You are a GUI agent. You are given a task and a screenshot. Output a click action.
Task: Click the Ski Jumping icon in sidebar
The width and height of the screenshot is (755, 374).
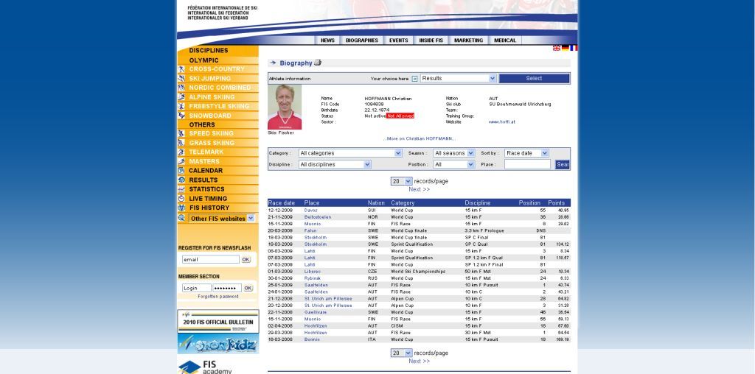[x=181, y=78]
